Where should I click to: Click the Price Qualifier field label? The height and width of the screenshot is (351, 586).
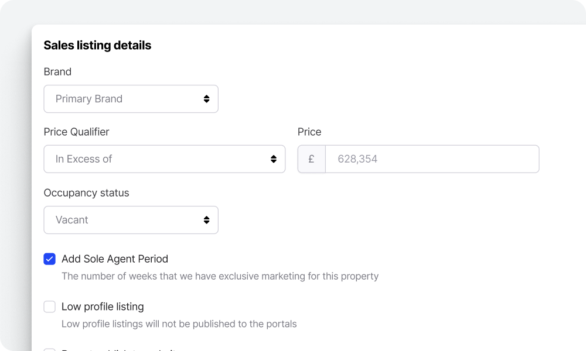click(x=76, y=132)
